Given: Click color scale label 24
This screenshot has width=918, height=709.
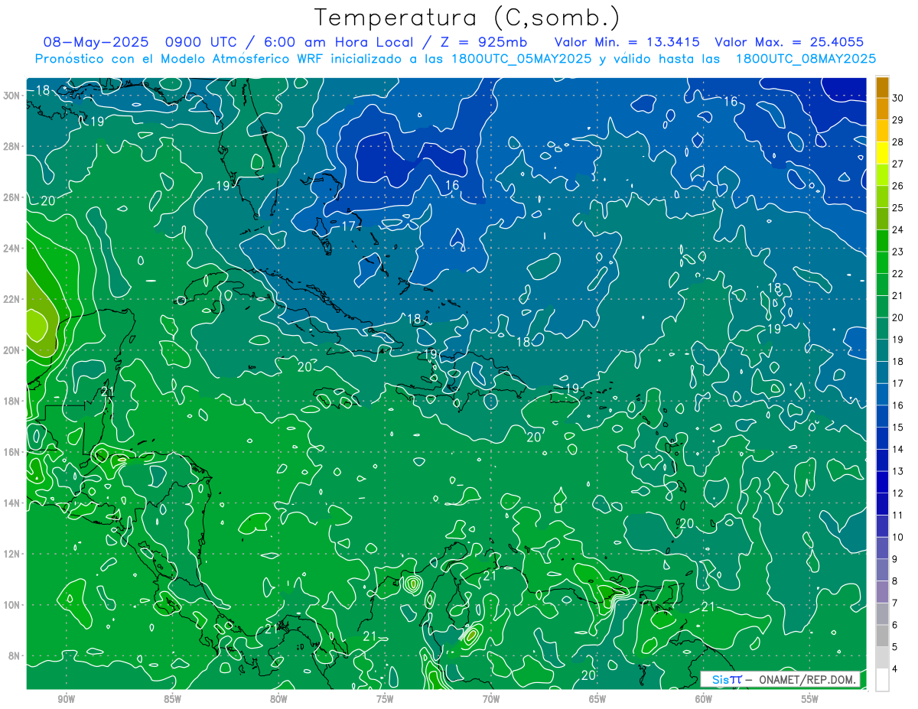Looking at the screenshot, I should click(897, 229).
